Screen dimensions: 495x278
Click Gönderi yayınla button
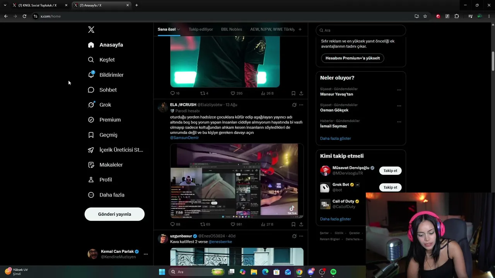[114, 214]
